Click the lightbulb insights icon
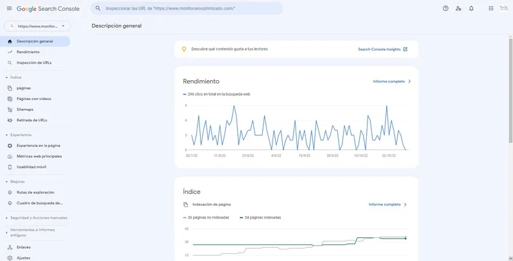The width and height of the screenshot is (513, 261). coord(183,49)
